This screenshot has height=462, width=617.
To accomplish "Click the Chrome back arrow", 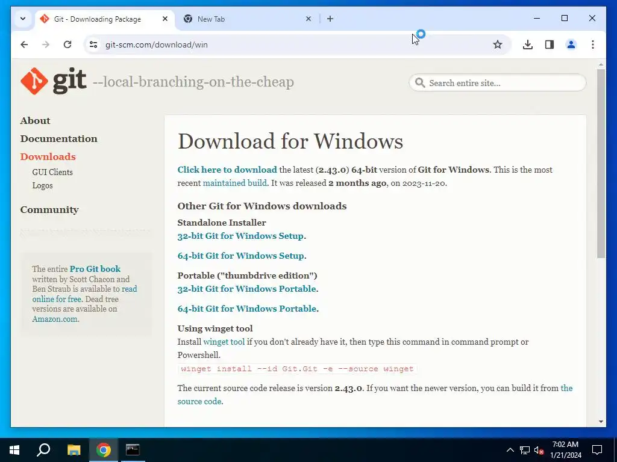I will (24, 45).
